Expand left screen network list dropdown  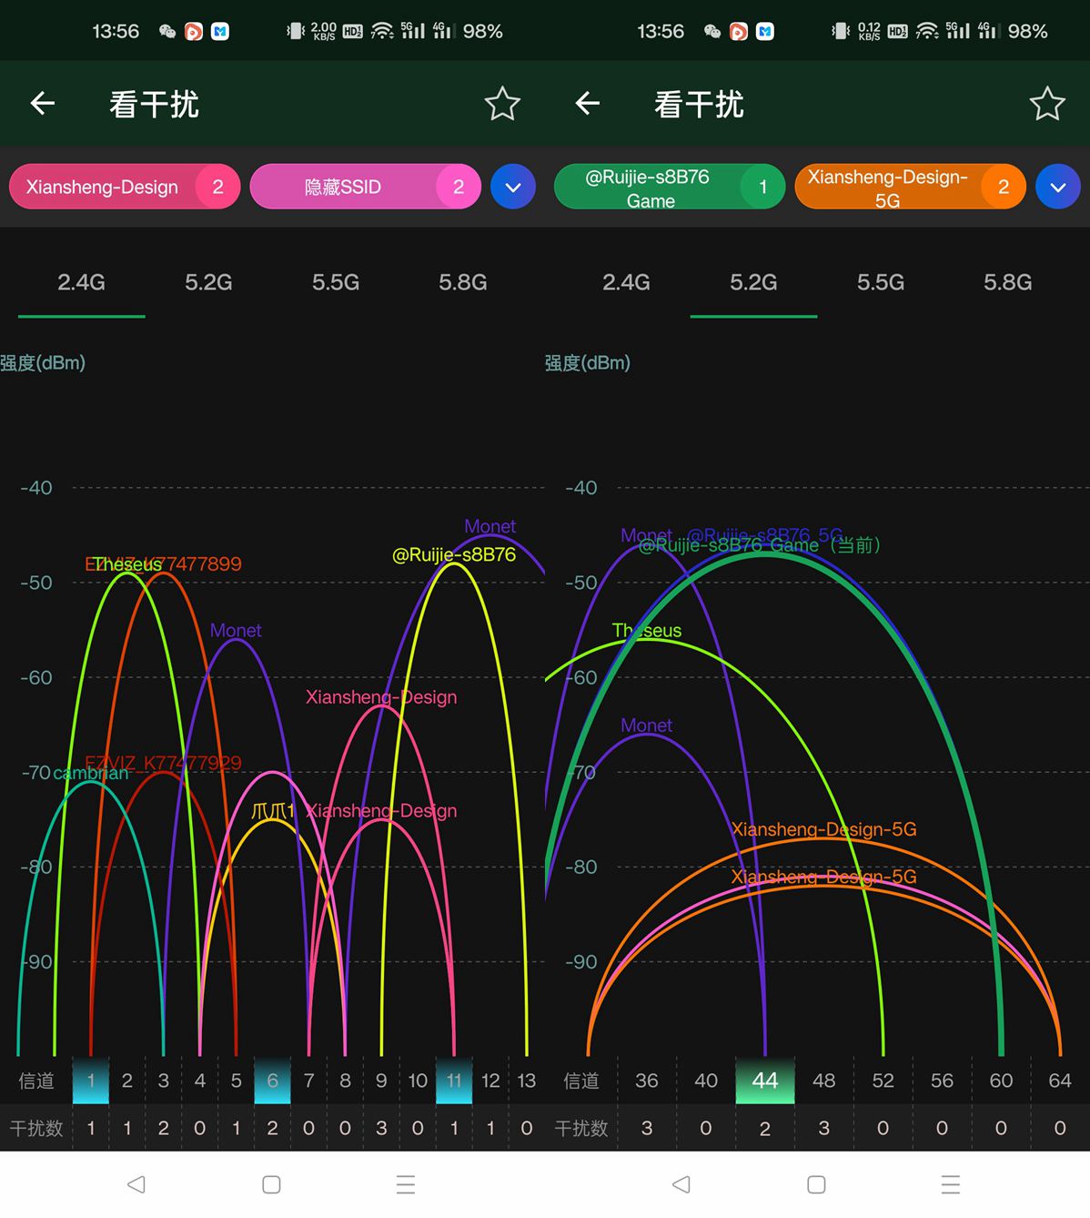513,187
